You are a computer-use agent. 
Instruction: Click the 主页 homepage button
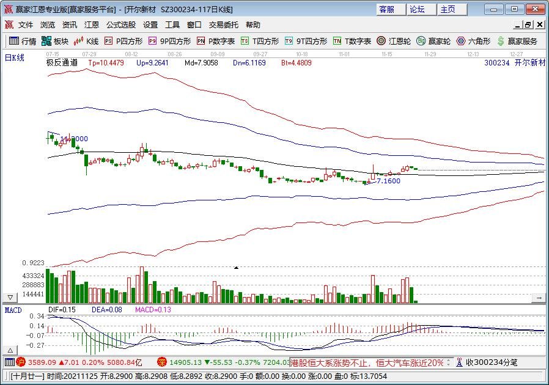(x=452, y=9)
